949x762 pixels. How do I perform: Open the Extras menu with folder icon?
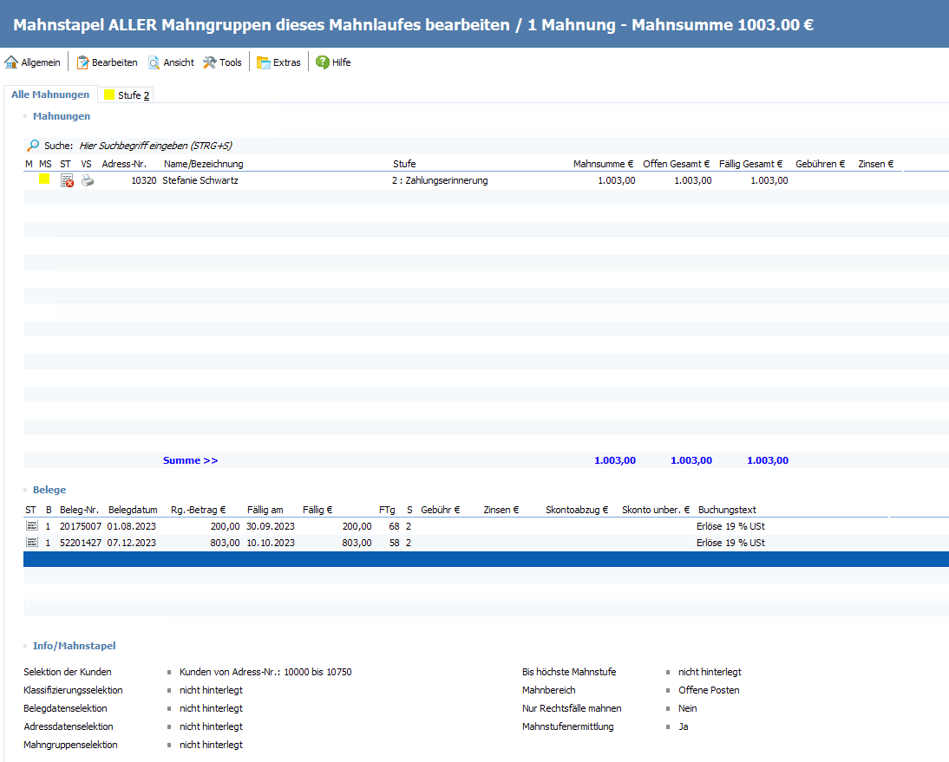pos(278,62)
